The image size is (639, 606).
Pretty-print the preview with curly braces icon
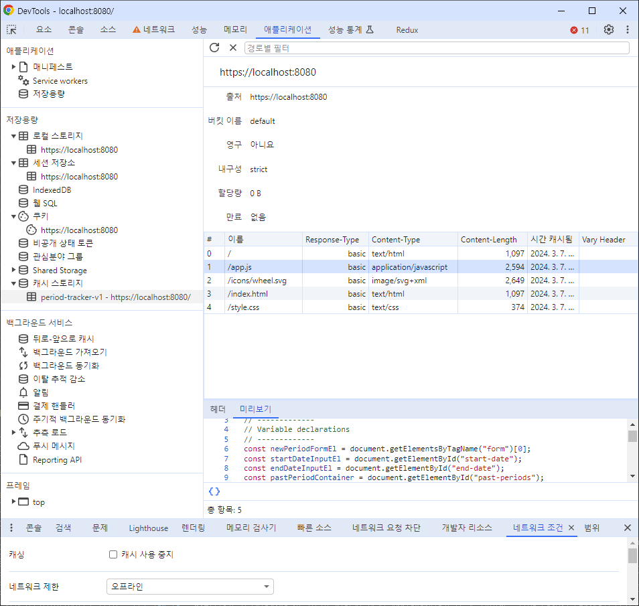pyautogui.click(x=214, y=491)
